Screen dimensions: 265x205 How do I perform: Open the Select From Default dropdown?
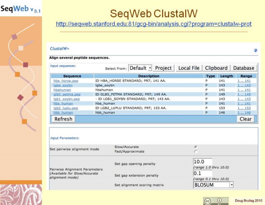140,68
